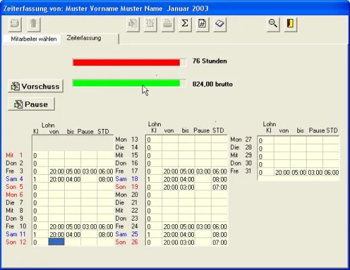Open the Vorschuss button
Image resolution: width=350 pixels, height=270 pixels.
(36, 86)
